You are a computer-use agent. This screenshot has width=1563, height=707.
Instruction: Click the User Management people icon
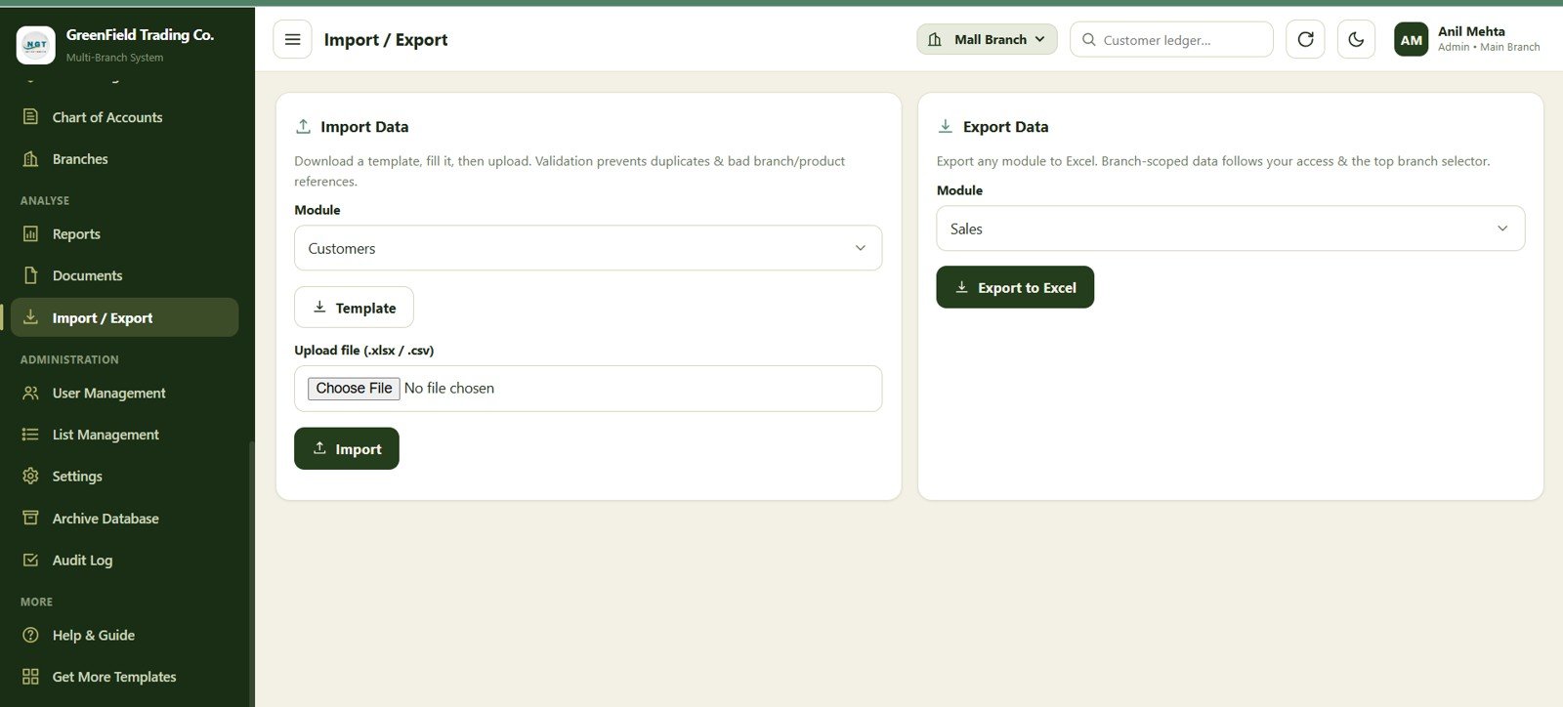pos(31,394)
